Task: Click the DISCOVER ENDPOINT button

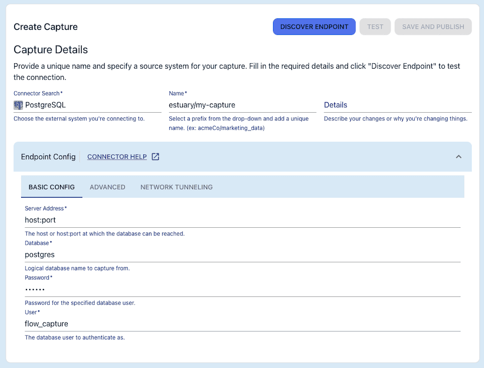Action: [x=314, y=27]
